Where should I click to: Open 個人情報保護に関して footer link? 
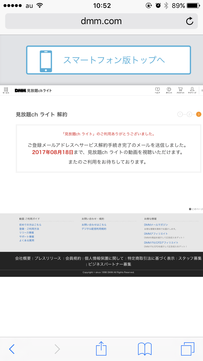104,258
